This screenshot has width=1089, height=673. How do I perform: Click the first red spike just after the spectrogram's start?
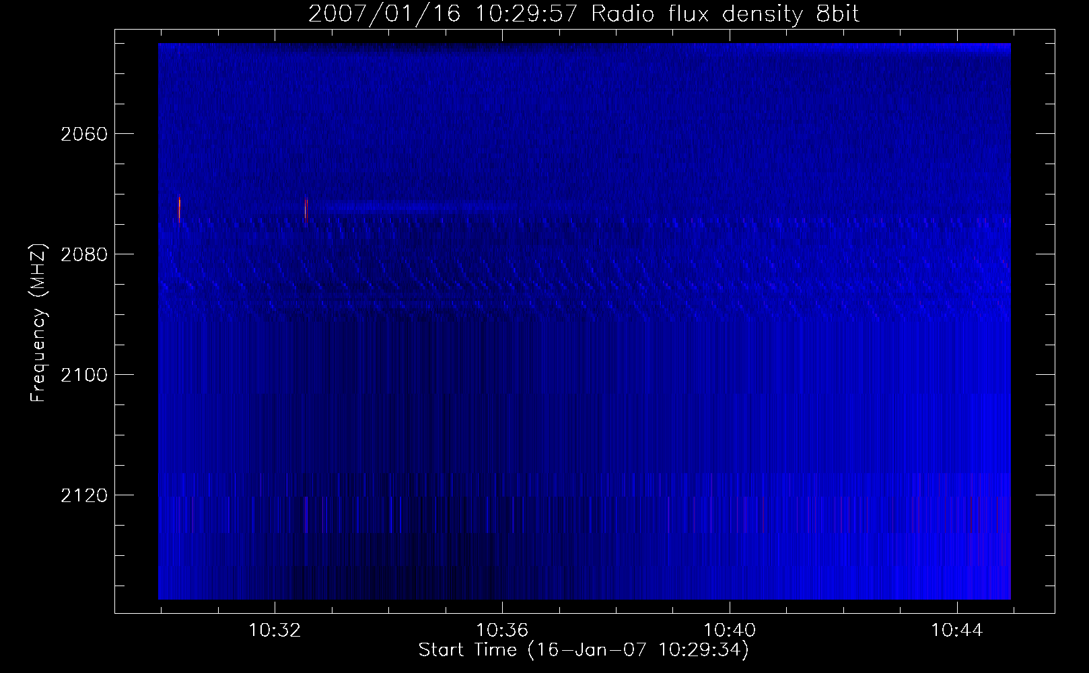coord(179,209)
